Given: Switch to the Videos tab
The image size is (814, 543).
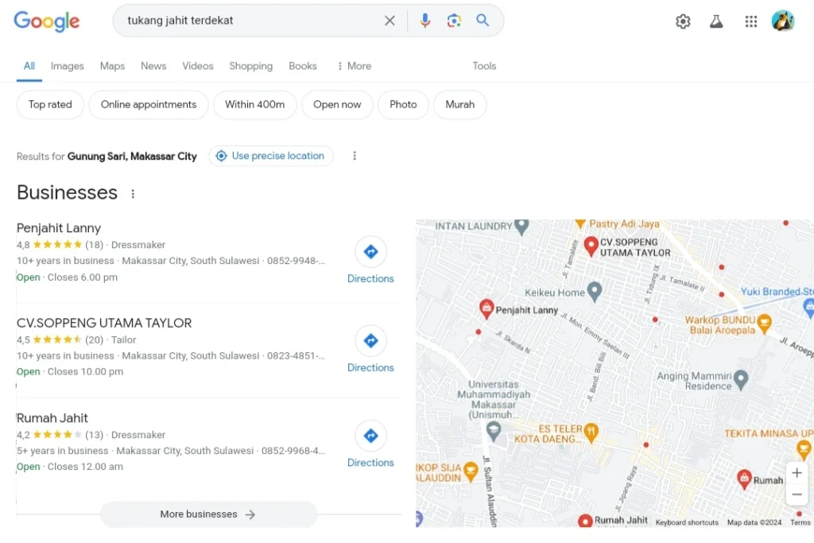Looking at the screenshot, I should 197,66.
